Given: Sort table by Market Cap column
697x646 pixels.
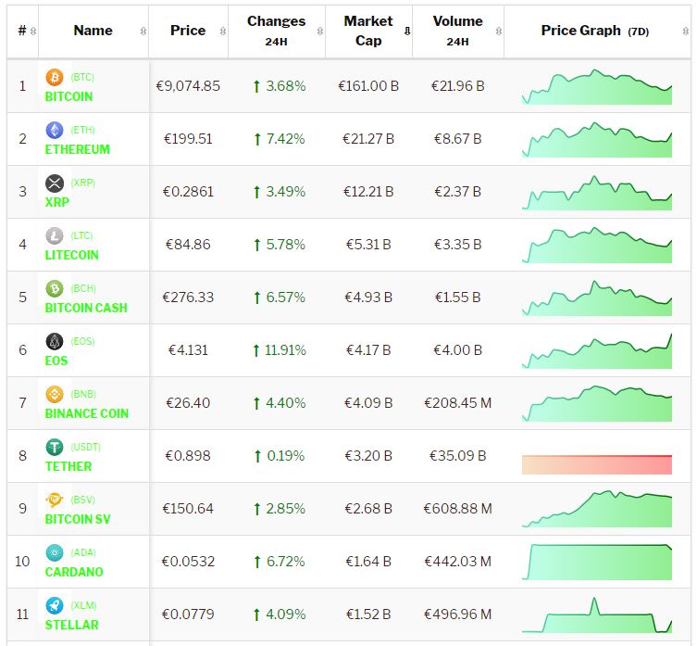Looking at the screenshot, I should (368, 31).
